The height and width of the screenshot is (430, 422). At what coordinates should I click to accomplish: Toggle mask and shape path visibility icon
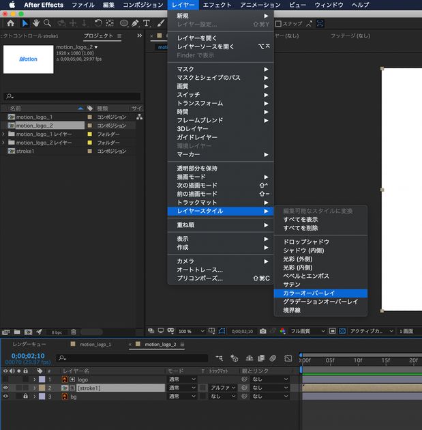click(222, 331)
